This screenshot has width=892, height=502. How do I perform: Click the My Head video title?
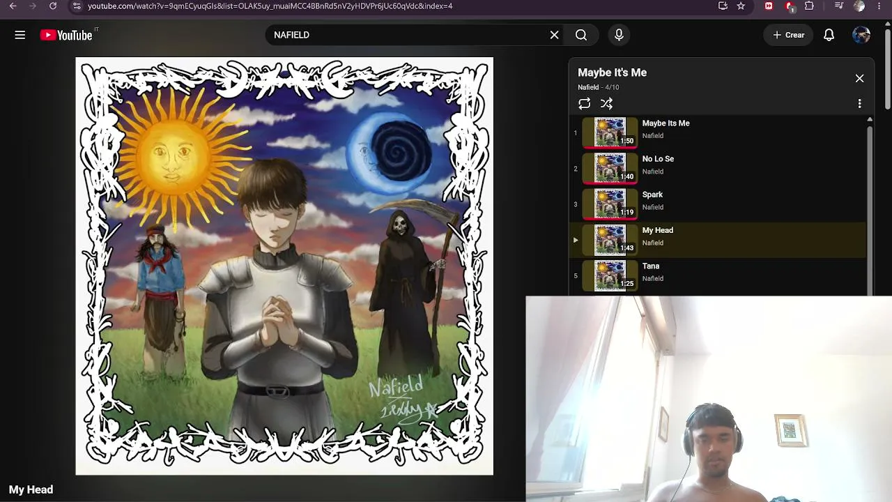pyautogui.click(x=31, y=489)
